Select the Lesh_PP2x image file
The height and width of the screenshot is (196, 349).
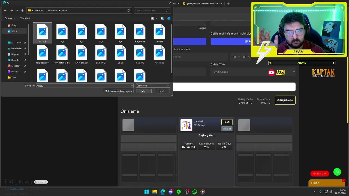101,55
